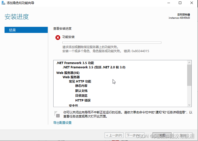Screen dimensions: 198x141
Task: Click the 查看安装进度 heading
Action: (62, 29)
